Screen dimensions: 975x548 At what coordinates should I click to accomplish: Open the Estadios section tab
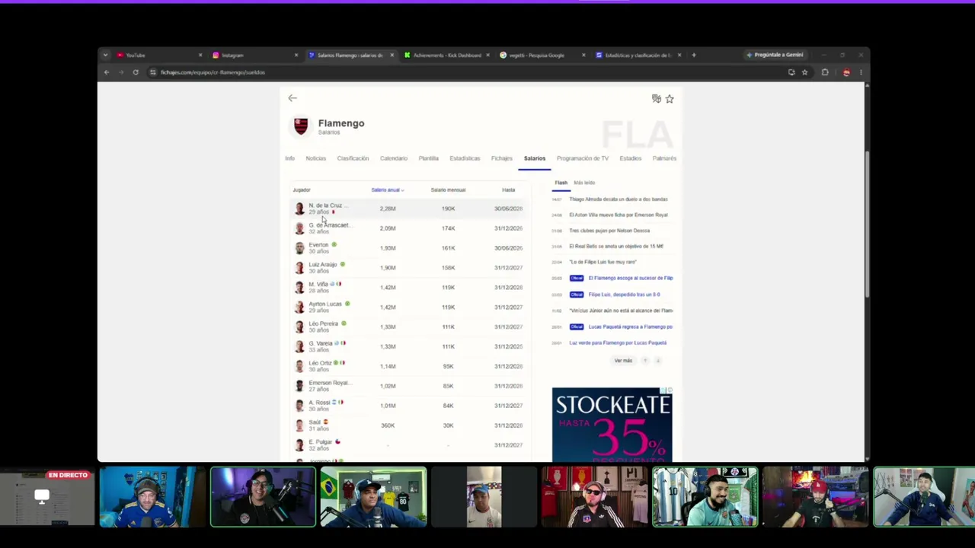tap(631, 158)
